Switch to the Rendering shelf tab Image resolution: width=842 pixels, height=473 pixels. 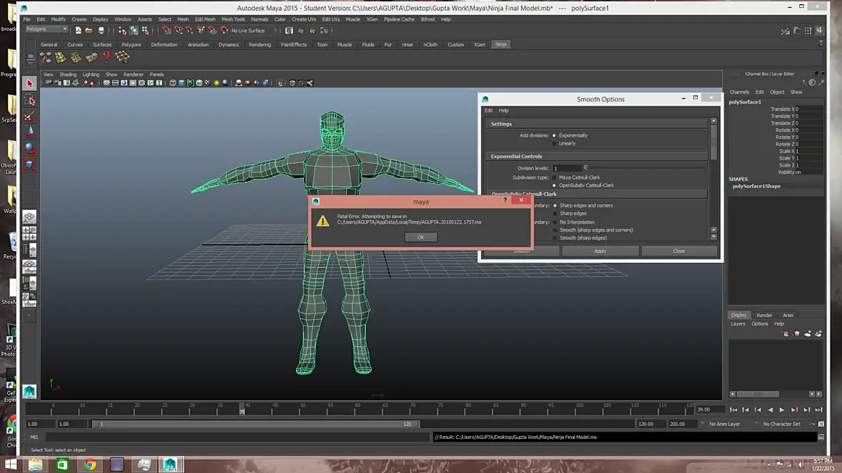pyautogui.click(x=260, y=45)
